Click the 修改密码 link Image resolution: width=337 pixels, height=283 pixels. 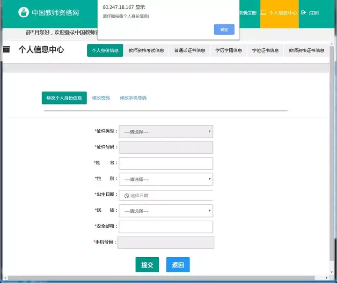(101, 98)
